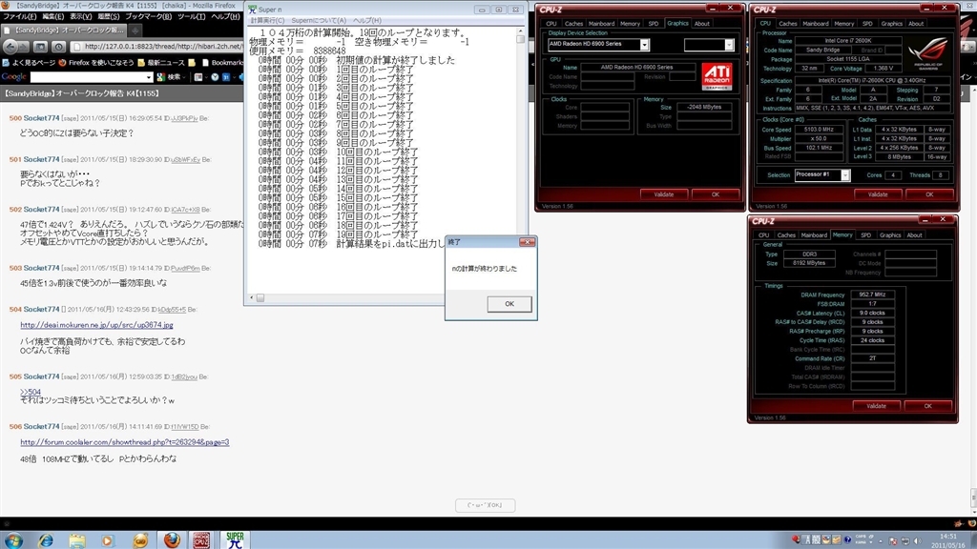Click ATI Radeon logo in CPU-Z Graphics
The image size is (977, 549).
717,76
